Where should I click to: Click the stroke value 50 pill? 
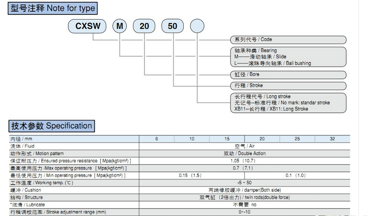click(x=172, y=26)
